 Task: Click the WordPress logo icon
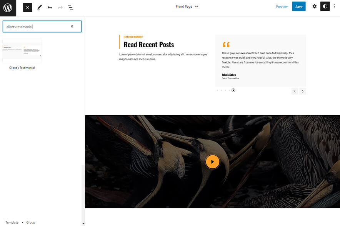(8, 8)
